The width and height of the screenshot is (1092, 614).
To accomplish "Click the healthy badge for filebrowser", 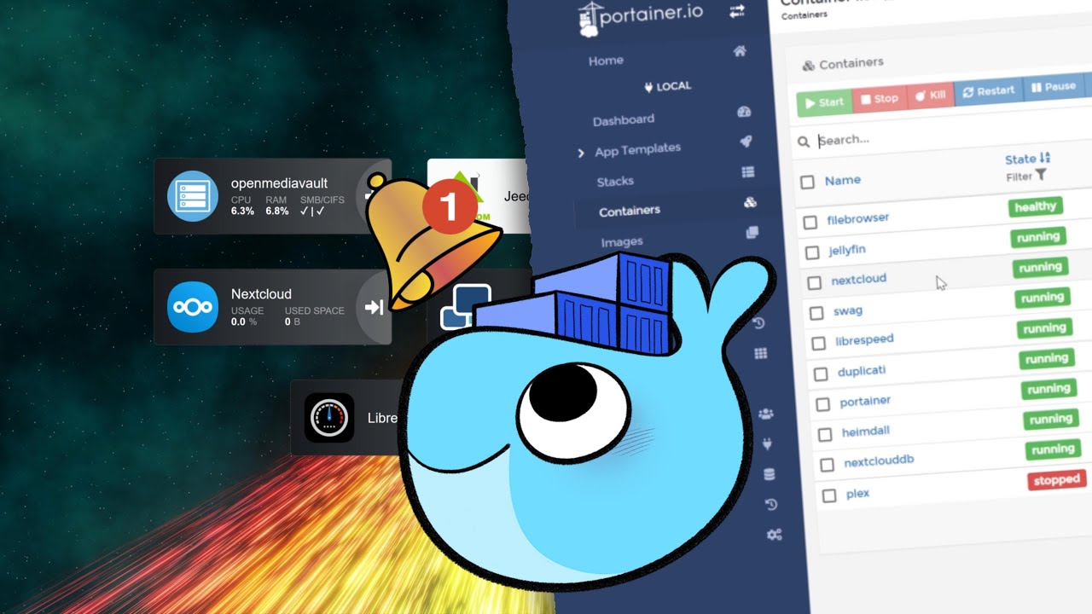I will click(x=1035, y=207).
